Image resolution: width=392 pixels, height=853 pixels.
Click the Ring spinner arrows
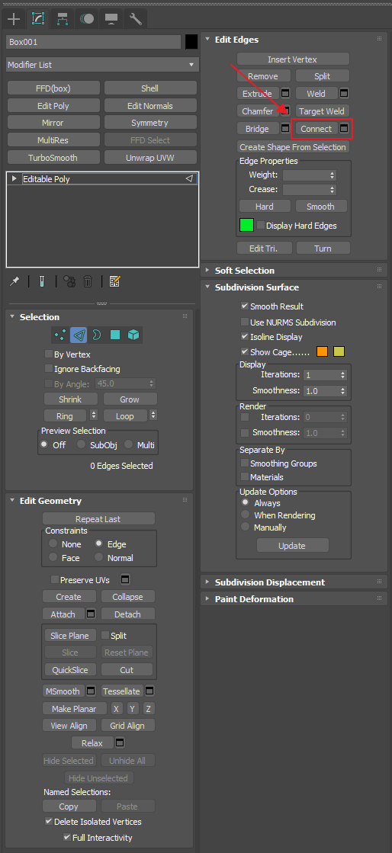tap(94, 415)
